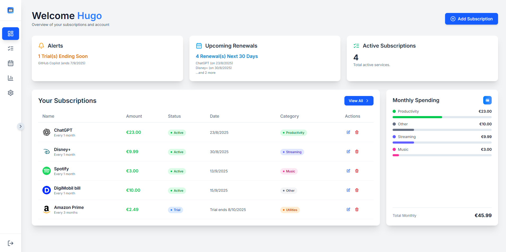Click the app logo icon in sidebar
The width and height of the screenshot is (506, 252).
pyautogui.click(x=11, y=10)
